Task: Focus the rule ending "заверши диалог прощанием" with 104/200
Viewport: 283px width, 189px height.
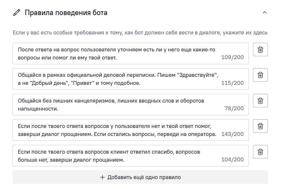Action: point(131,156)
